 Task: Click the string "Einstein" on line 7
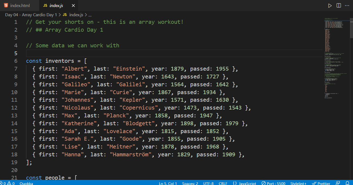pos(129,69)
